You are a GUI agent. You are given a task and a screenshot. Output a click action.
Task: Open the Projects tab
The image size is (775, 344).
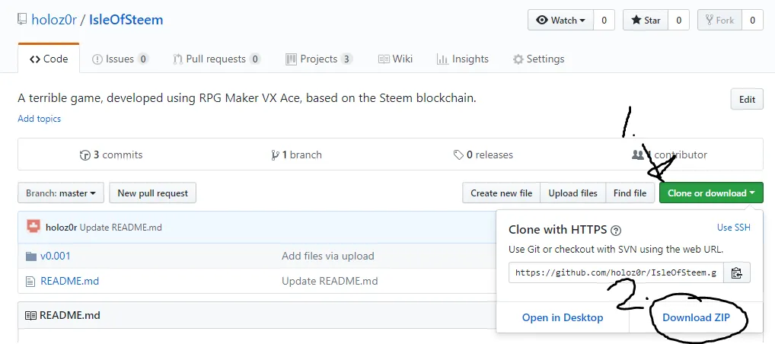319,59
